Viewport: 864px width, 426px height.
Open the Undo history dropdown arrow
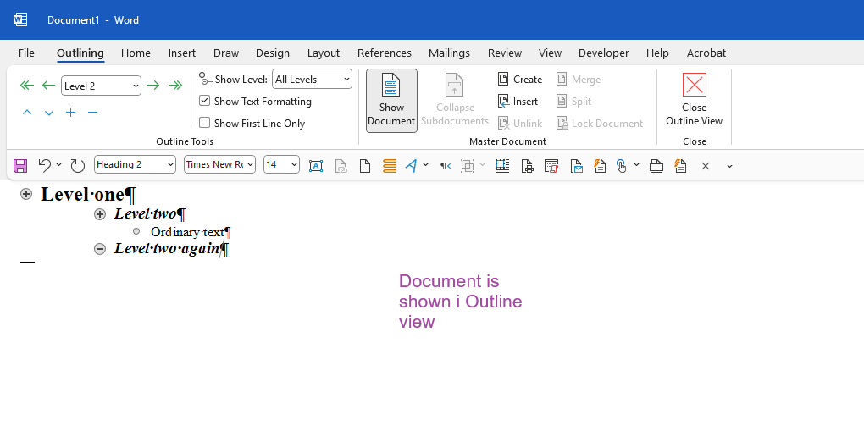point(59,165)
